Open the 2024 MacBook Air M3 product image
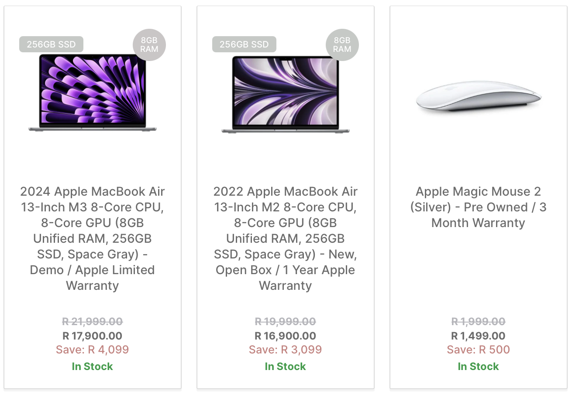The image size is (572, 394). 92,93
